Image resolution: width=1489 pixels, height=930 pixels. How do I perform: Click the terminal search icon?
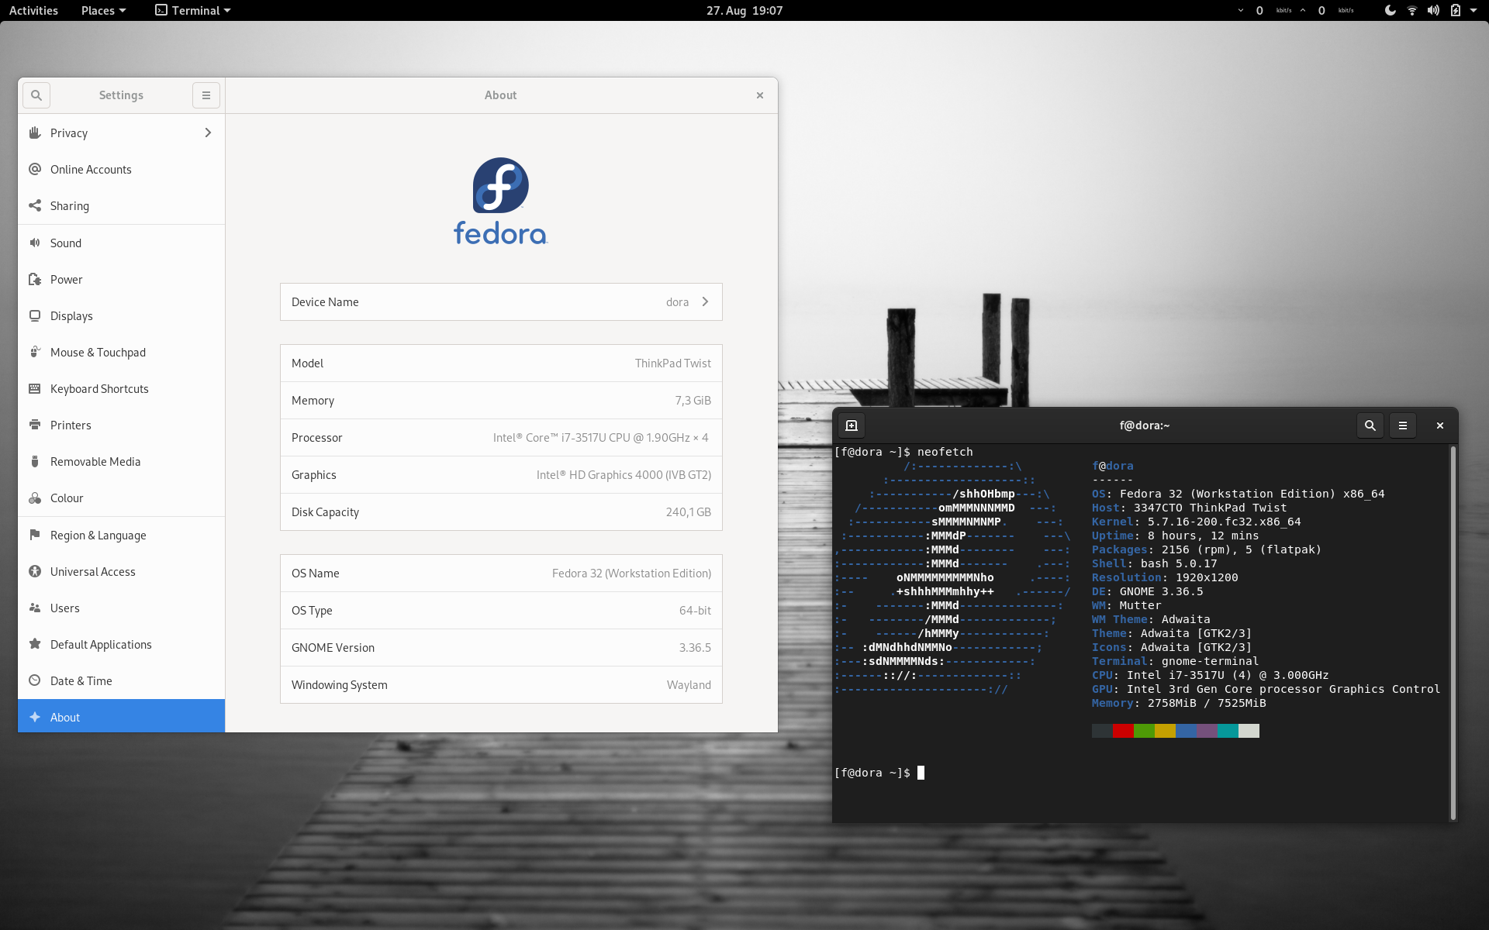[x=1370, y=425]
